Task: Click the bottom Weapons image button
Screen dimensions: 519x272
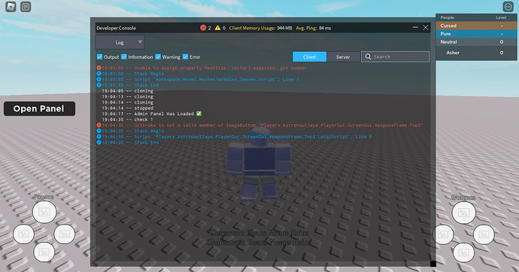Action: [463, 252]
